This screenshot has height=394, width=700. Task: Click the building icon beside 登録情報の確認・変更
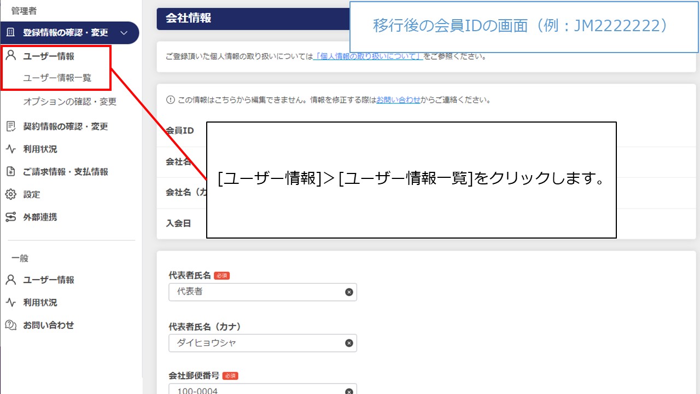10,33
